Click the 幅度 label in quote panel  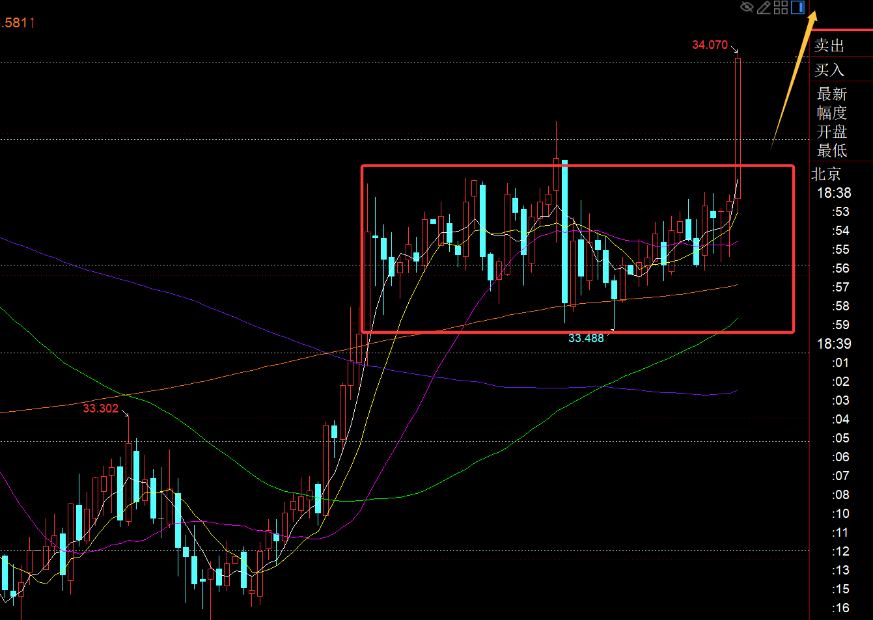(x=832, y=113)
